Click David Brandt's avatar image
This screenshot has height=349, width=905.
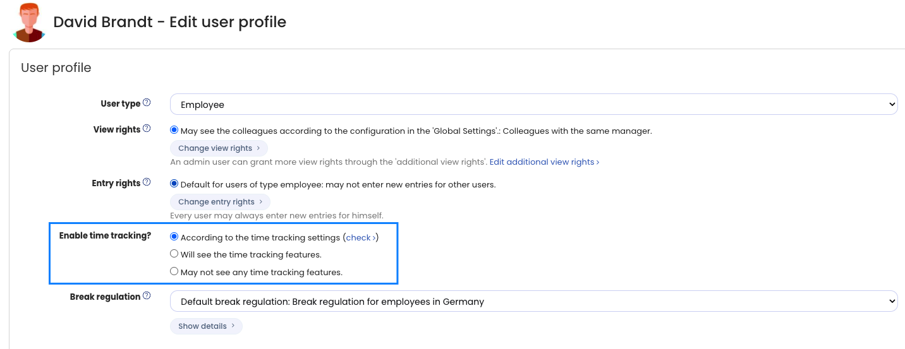coord(29,22)
